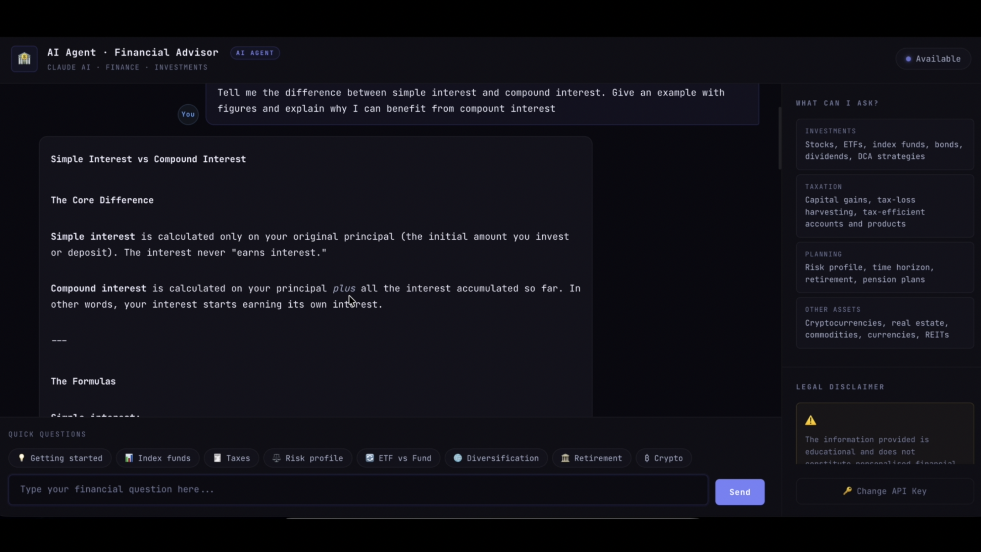The width and height of the screenshot is (981, 552).
Task: Click the 'Simple Interest vs Compound Interest' heading
Action: click(148, 159)
